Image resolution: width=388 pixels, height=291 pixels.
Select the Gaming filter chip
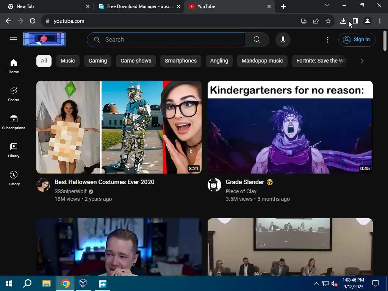(98, 61)
